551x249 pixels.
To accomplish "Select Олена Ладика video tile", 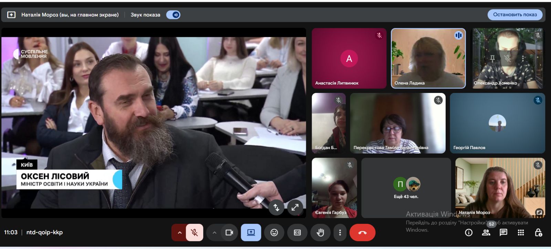I will click(428, 58).
